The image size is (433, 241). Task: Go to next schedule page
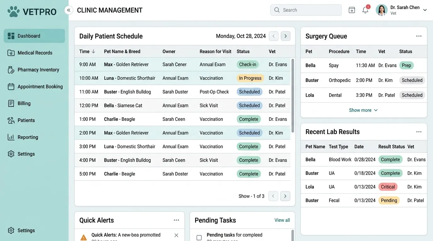(x=285, y=196)
